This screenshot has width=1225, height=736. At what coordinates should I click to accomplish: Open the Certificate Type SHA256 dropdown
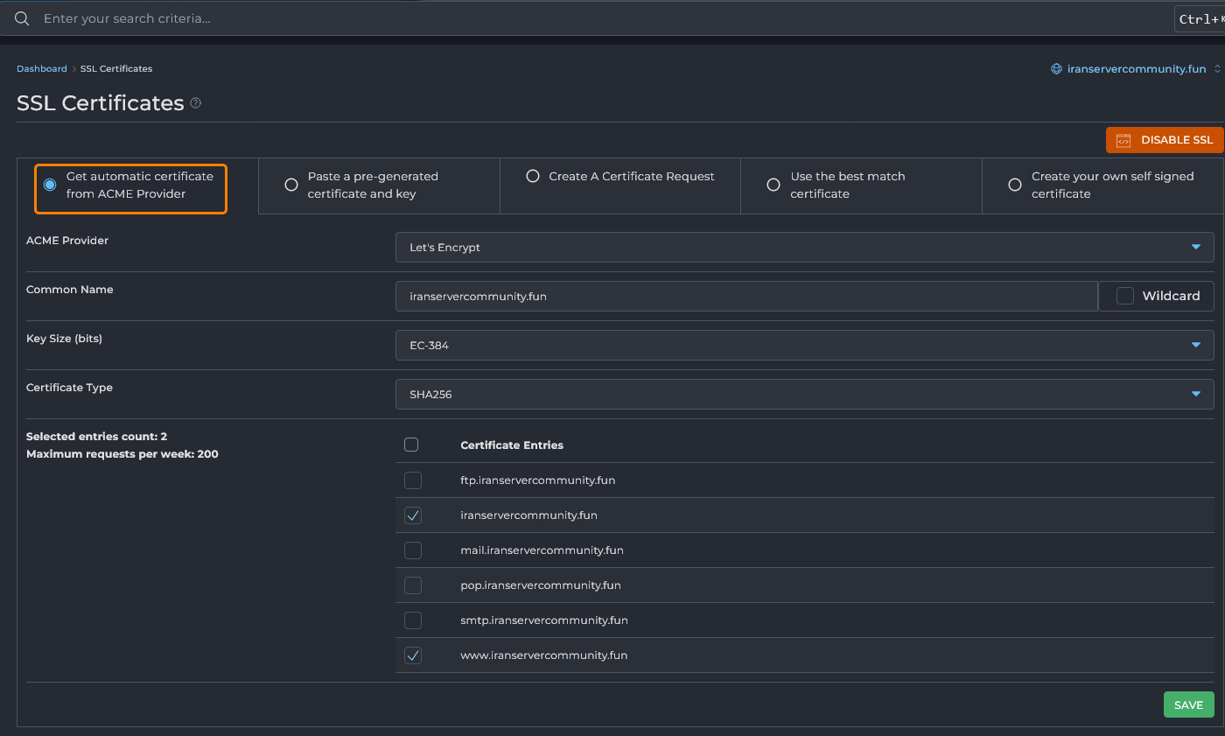[x=804, y=395]
